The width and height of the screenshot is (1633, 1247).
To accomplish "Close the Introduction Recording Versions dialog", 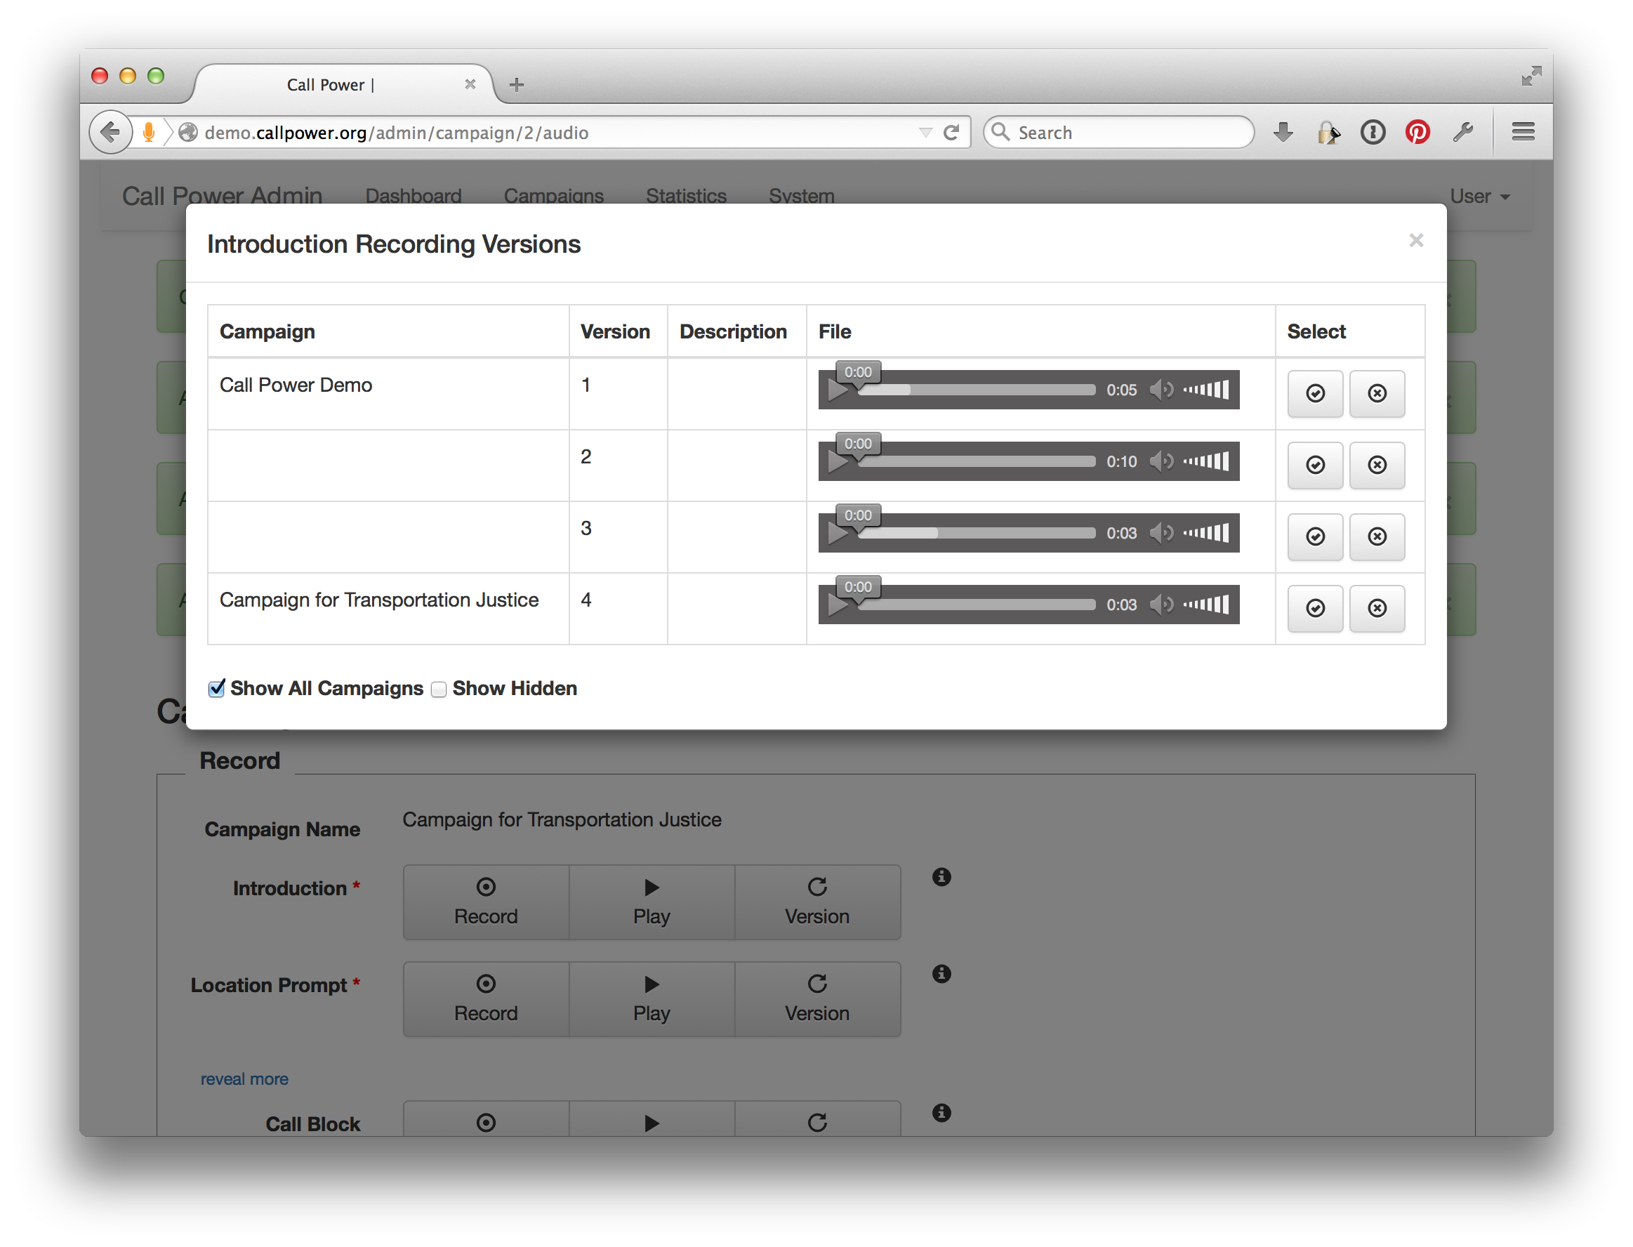I will coord(1415,241).
